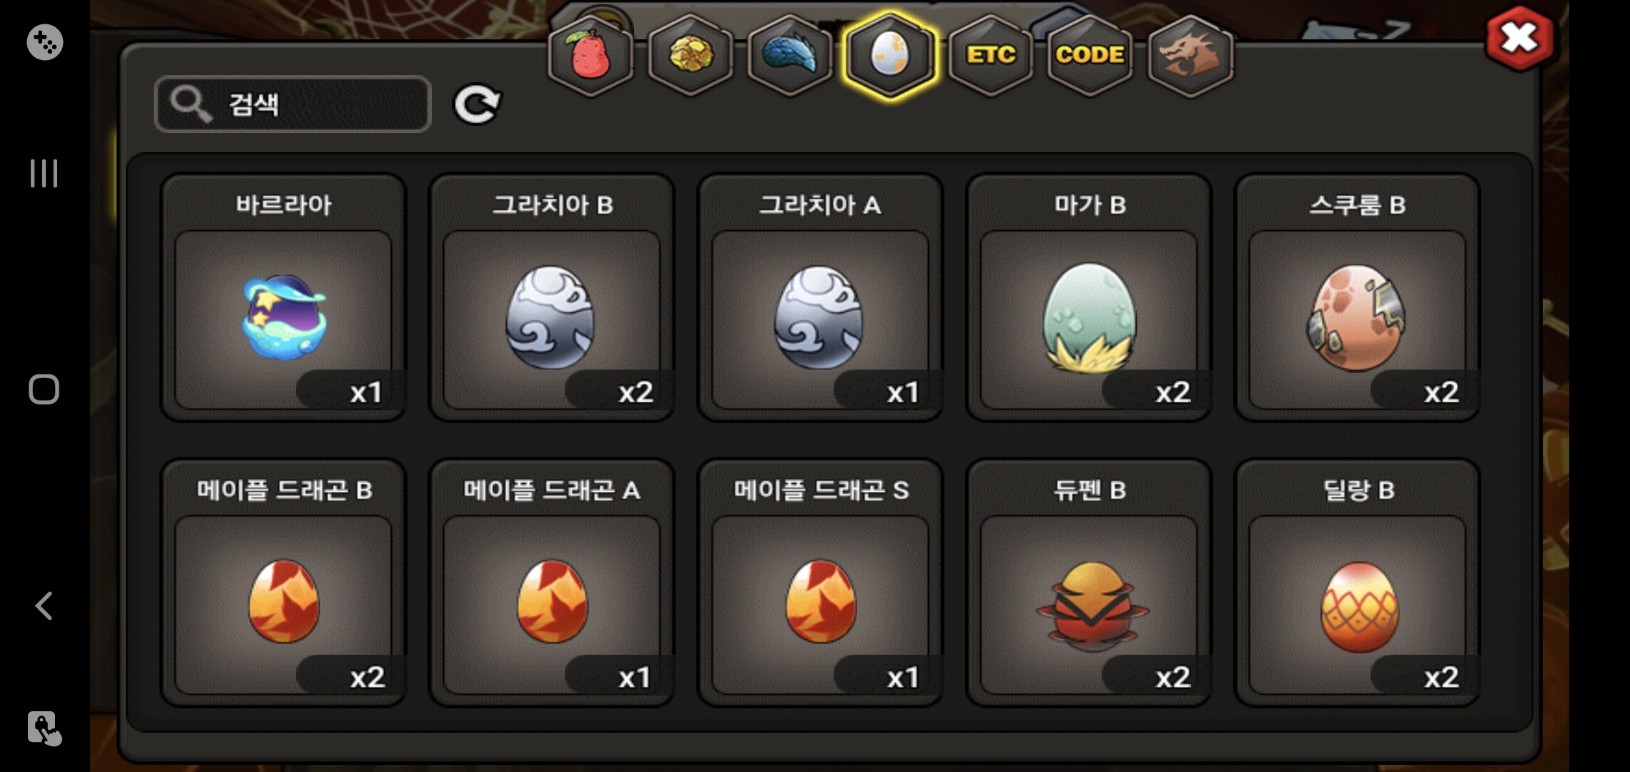
Task: Select the 바르라아 egg item
Action: coord(284,297)
